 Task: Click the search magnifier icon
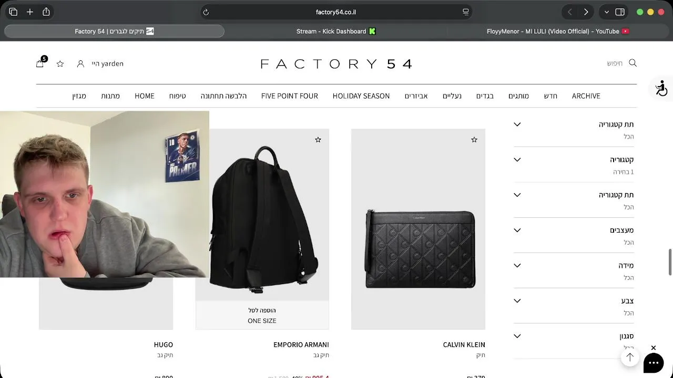[633, 63]
